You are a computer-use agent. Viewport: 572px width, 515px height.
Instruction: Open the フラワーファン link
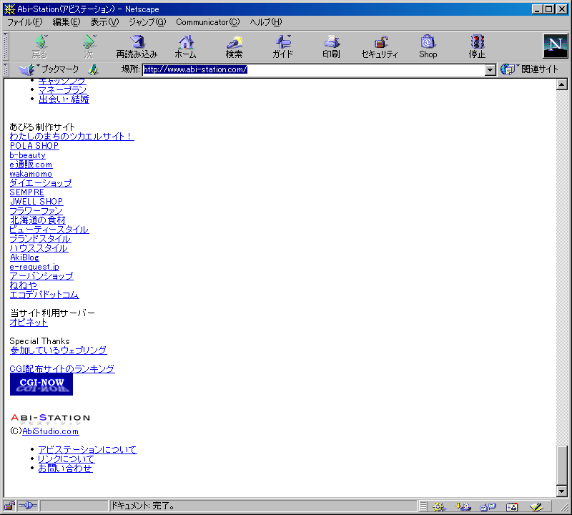(x=36, y=211)
